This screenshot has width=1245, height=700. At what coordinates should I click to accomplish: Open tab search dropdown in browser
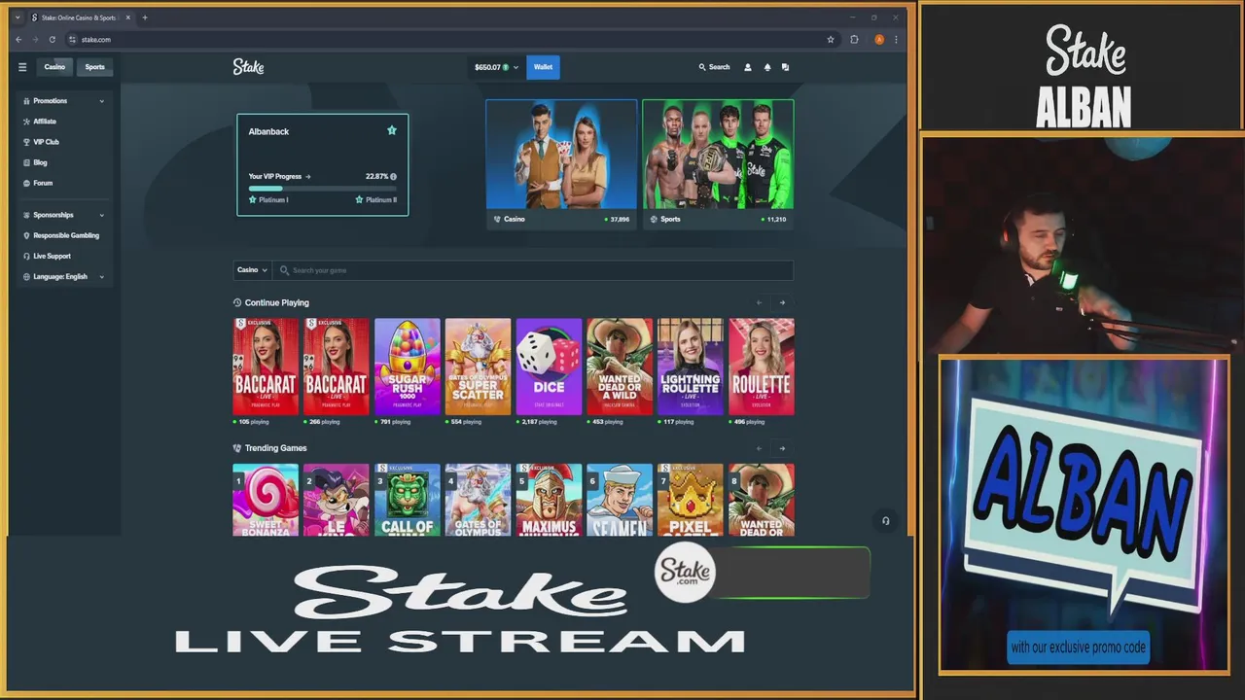tap(17, 17)
